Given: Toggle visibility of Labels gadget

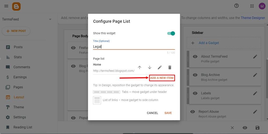Looking at the screenshot, I should [195, 93].
